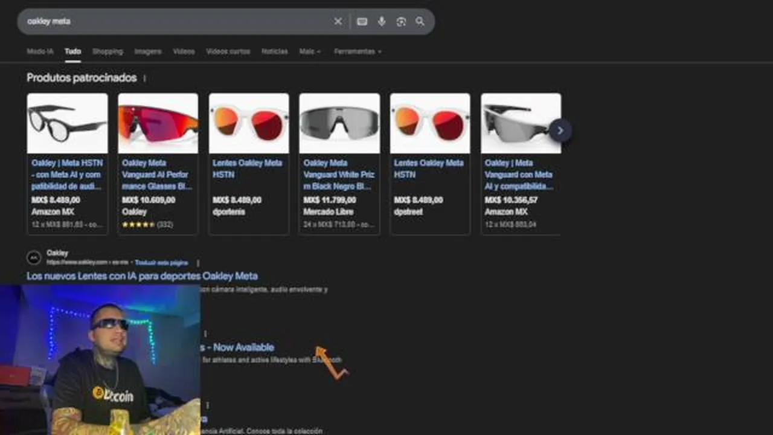Open dportenis HSTN glasses thumbnail
773x435 pixels.
click(249, 123)
